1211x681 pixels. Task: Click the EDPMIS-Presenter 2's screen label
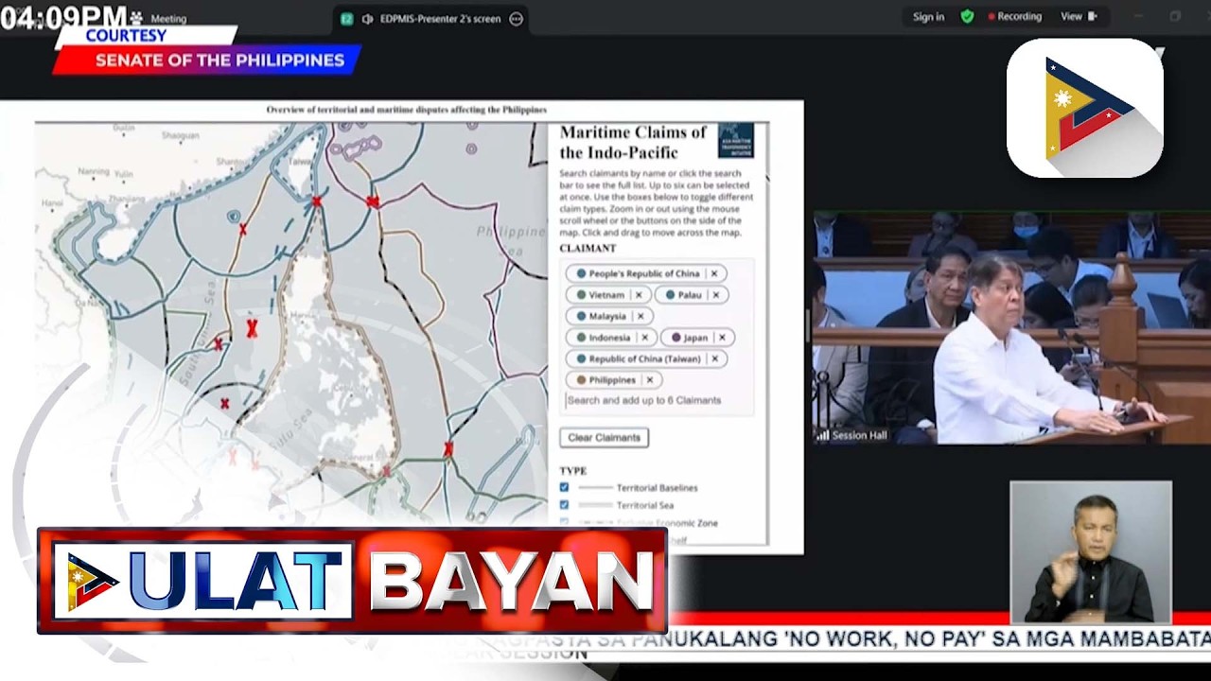(x=440, y=18)
